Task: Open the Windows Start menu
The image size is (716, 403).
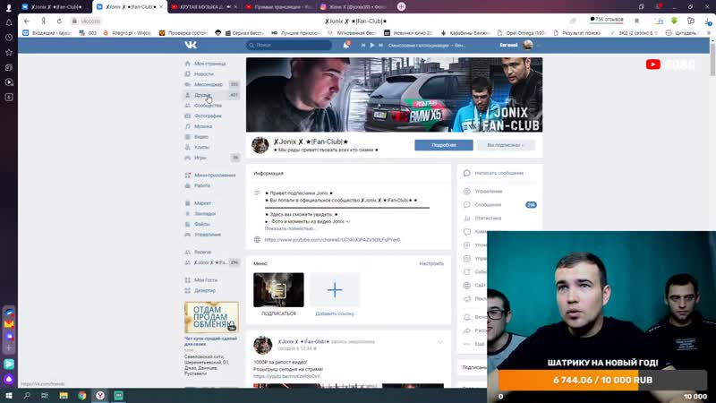Action: (x=9, y=396)
